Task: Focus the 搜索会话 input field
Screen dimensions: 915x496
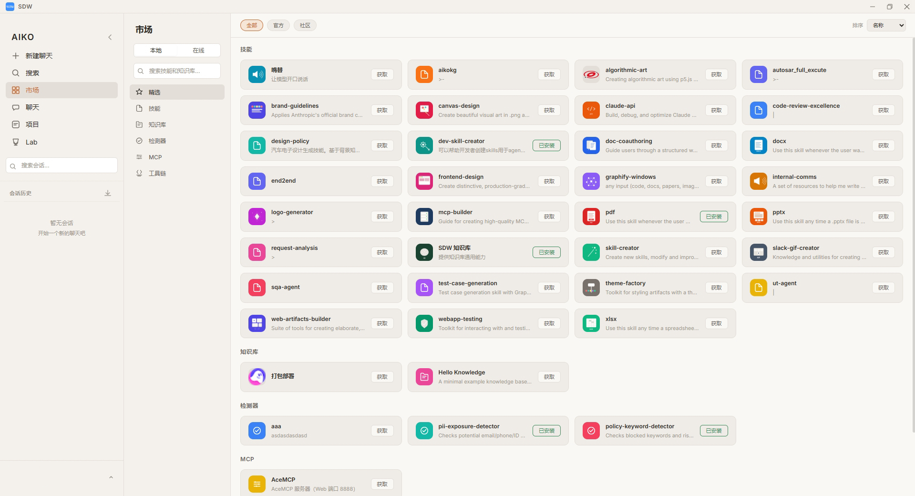Action: click(62, 165)
